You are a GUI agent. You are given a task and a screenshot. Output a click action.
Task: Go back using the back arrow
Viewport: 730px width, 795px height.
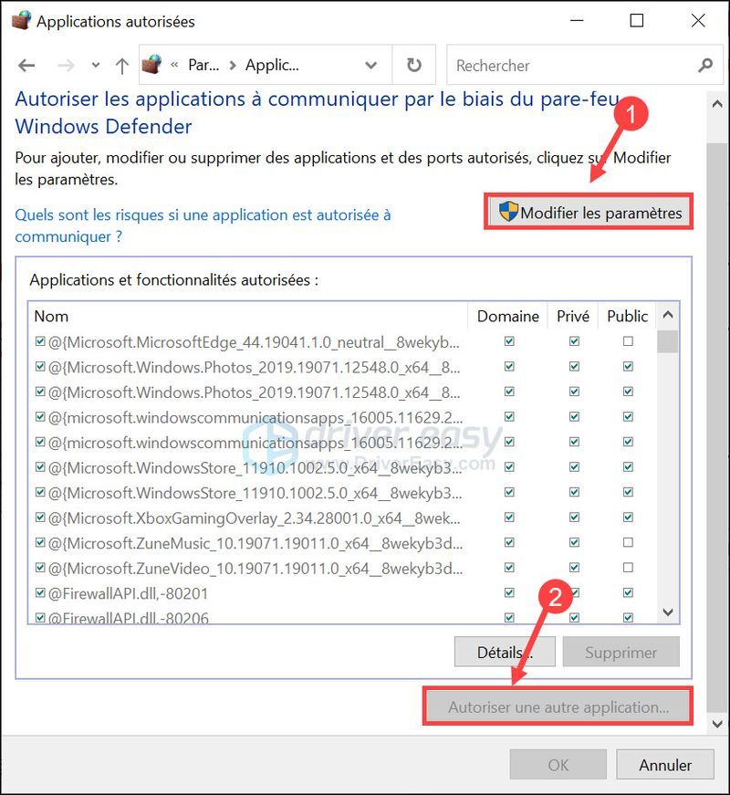tap(26, 66)
